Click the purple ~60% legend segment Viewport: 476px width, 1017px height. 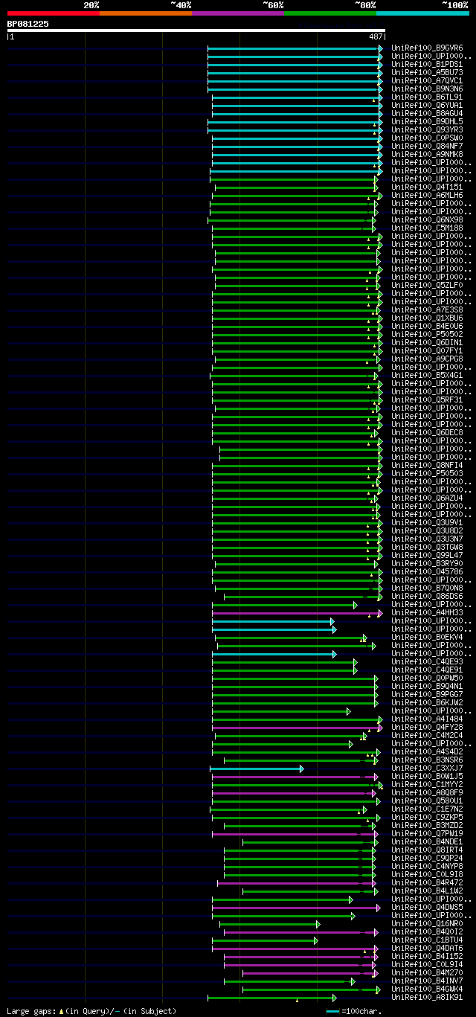tap(237, 13)
